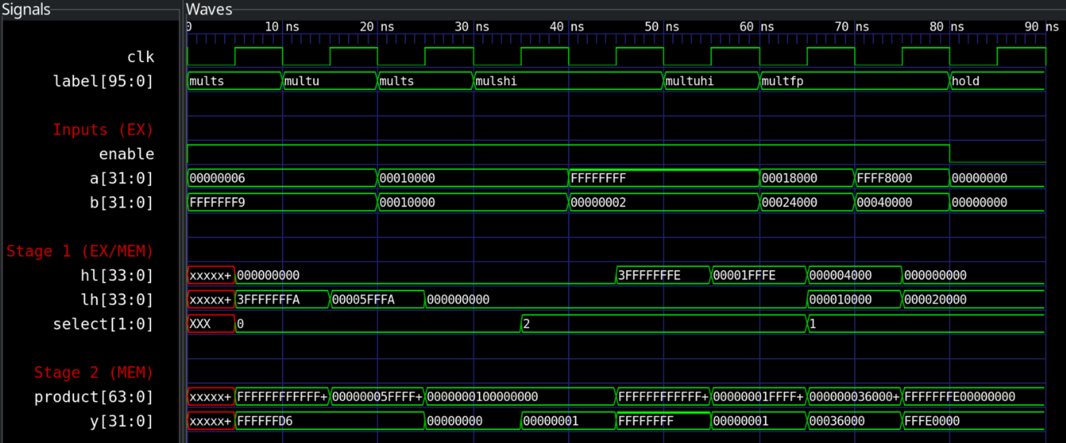Viewport: 1066px width, 443px height.
Task: Click value 3FFFFFFFE on the hl waveform
Action: tap(663, 276)
